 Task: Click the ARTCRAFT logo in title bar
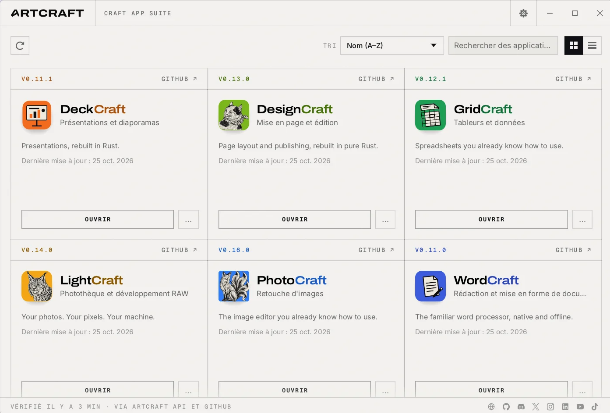[x=47, y=13]
